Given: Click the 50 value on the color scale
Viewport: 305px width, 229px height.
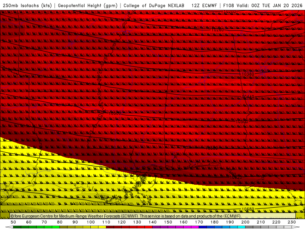Looking at the screenshot, I should coord(13,222).
